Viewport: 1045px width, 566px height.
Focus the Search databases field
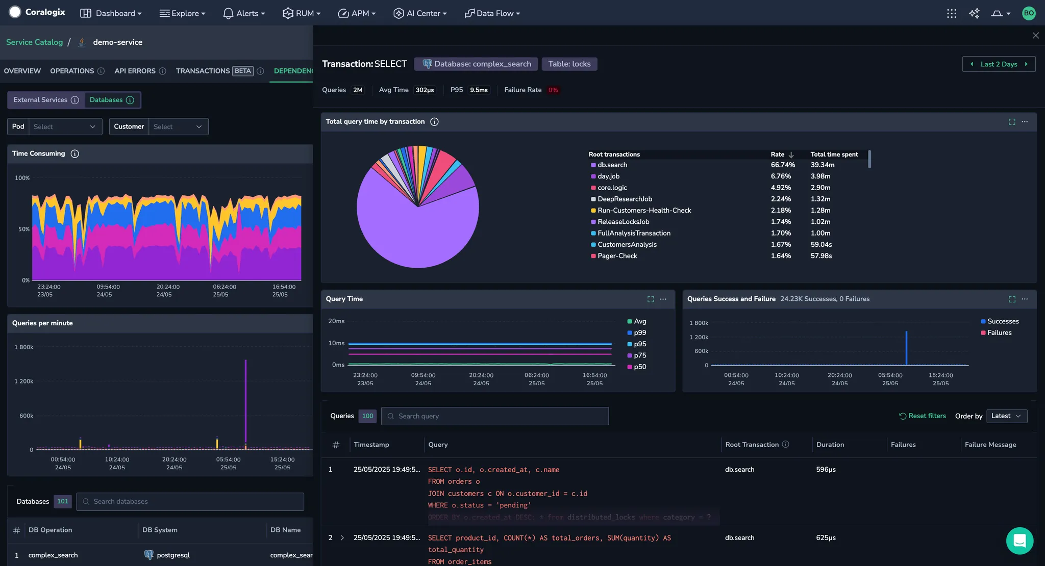pyautogui.click(x=190, y=502)
